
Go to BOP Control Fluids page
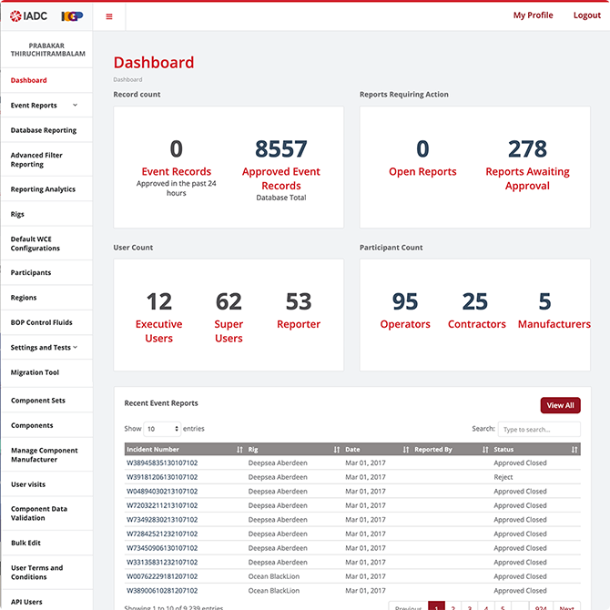pos(41,322)
